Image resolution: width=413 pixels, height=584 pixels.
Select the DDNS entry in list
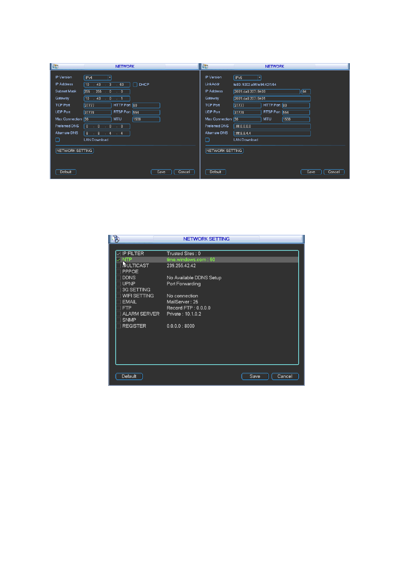coord(207,278)
